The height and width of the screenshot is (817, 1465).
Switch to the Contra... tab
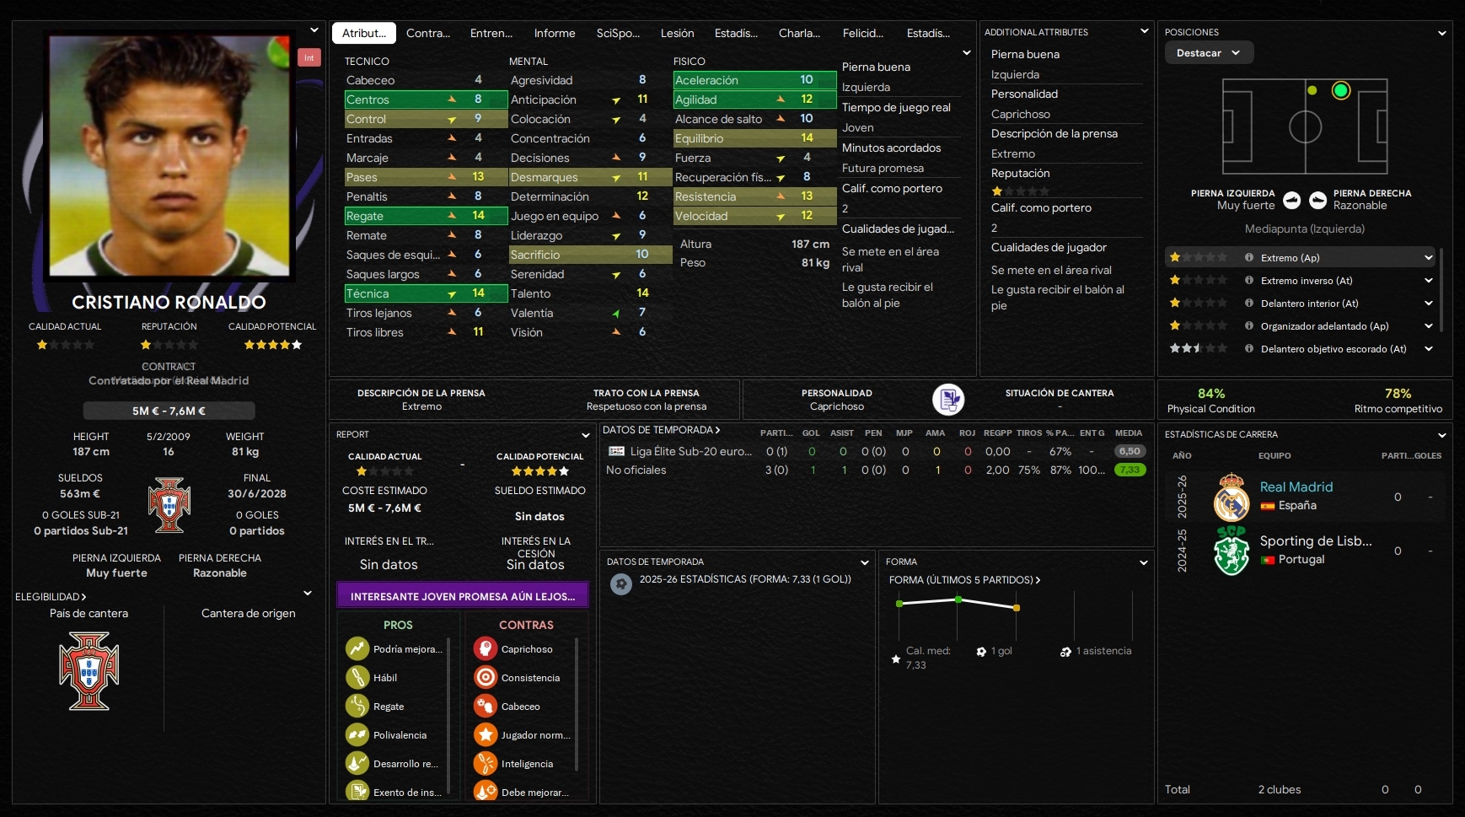coord(428,33)
